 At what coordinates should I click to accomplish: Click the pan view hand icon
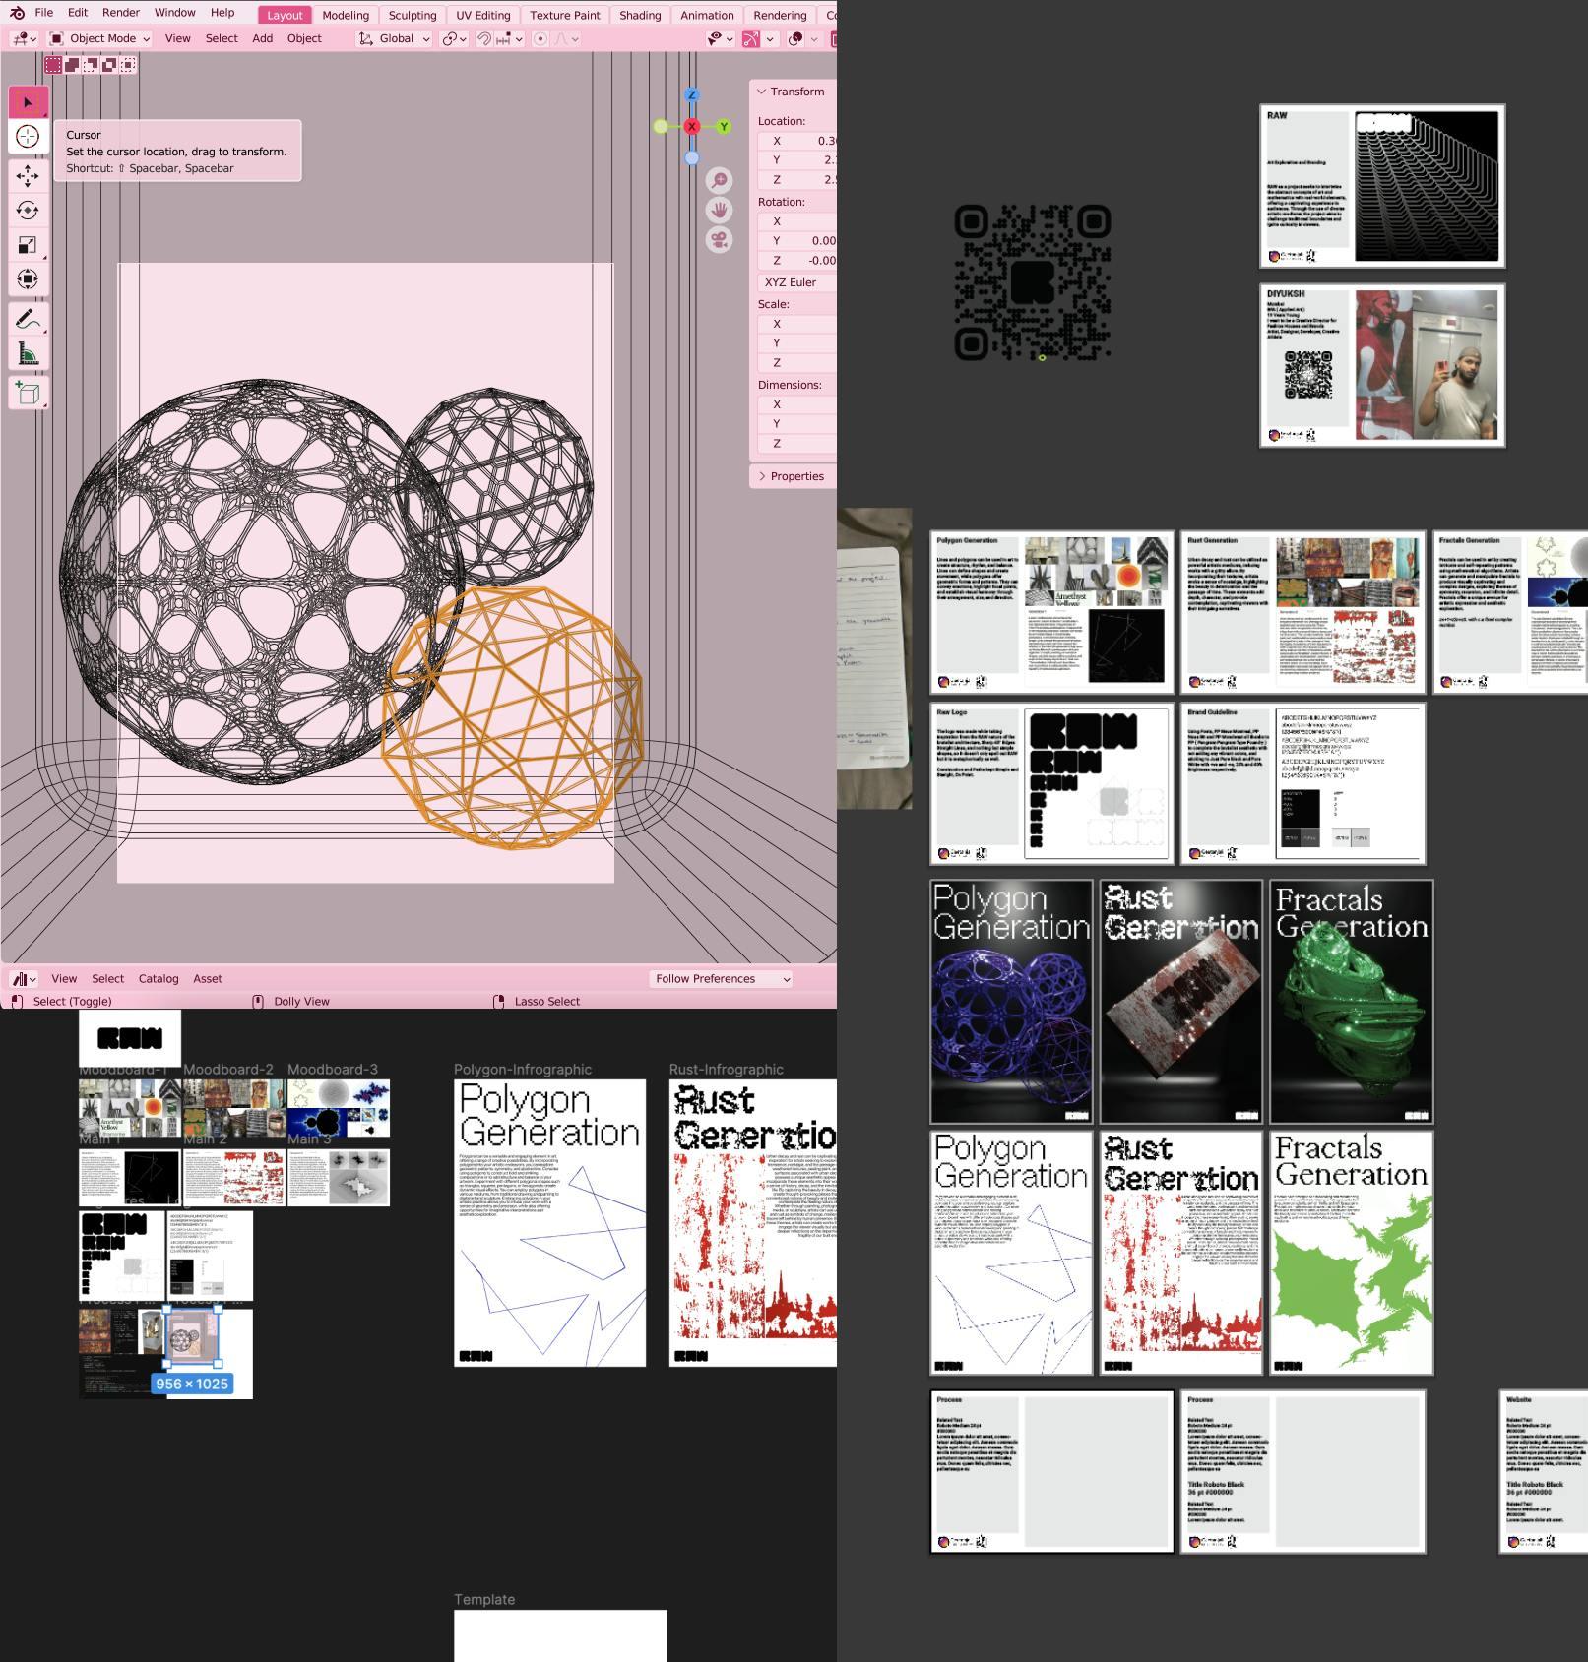click(720, 211)
